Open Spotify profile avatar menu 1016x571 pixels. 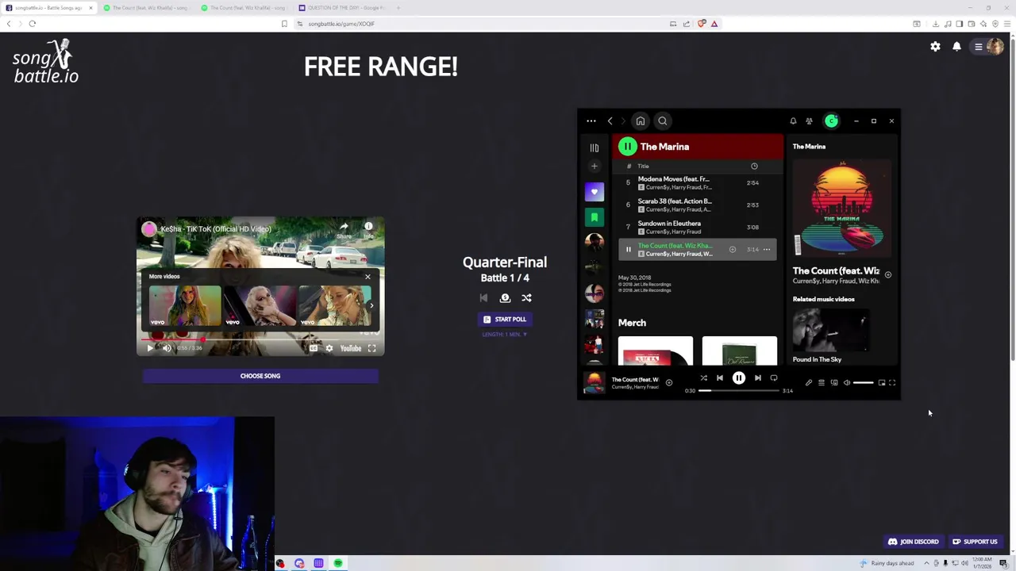831,121
